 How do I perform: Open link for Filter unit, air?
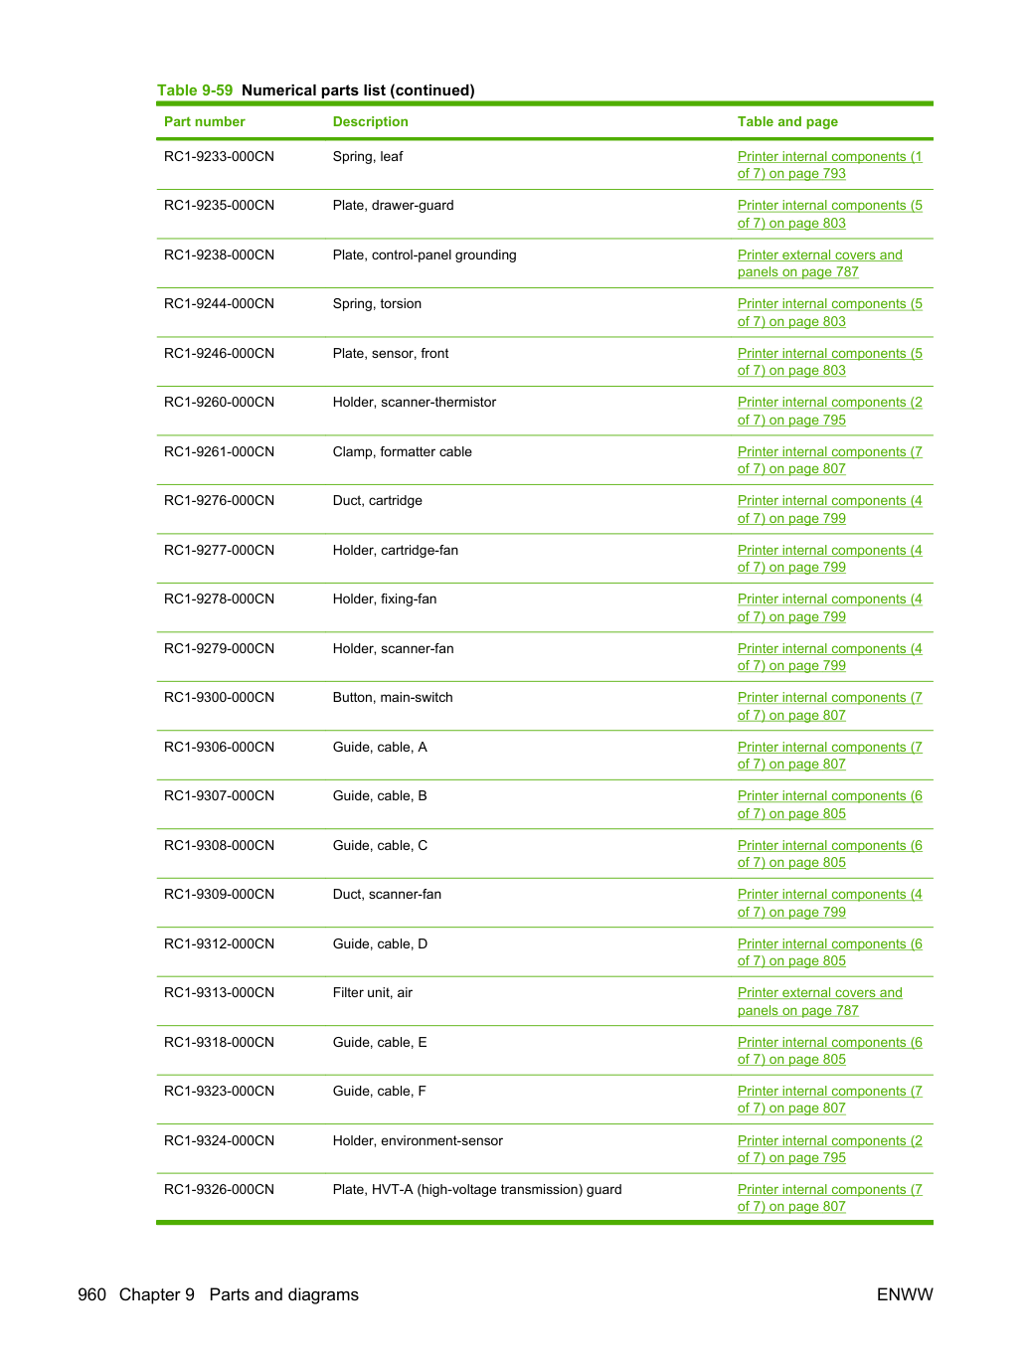[x=819, y=1002]
